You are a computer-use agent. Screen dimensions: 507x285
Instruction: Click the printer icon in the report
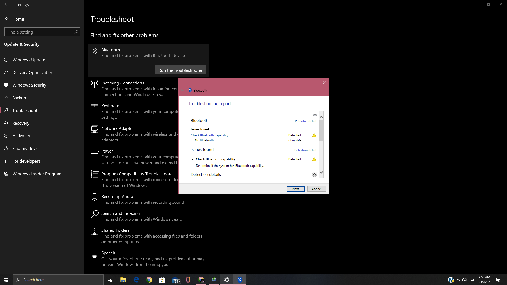(x=315, y=115)
